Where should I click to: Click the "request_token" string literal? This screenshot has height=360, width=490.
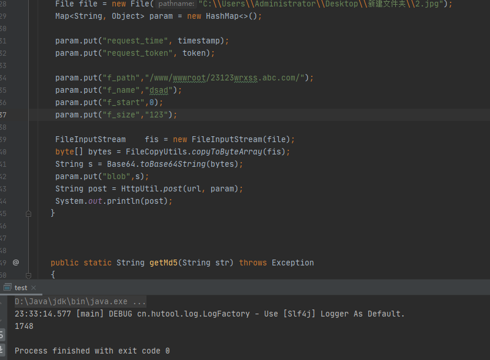tap(138, 53)
